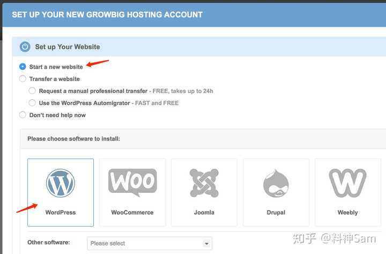The height and width of the screenshot is (254, 386).
Task: Click the Other software dropdown arrow
Action: click(206, 244)
